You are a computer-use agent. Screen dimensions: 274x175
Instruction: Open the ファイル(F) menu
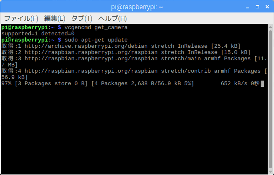tap(21, 19)
